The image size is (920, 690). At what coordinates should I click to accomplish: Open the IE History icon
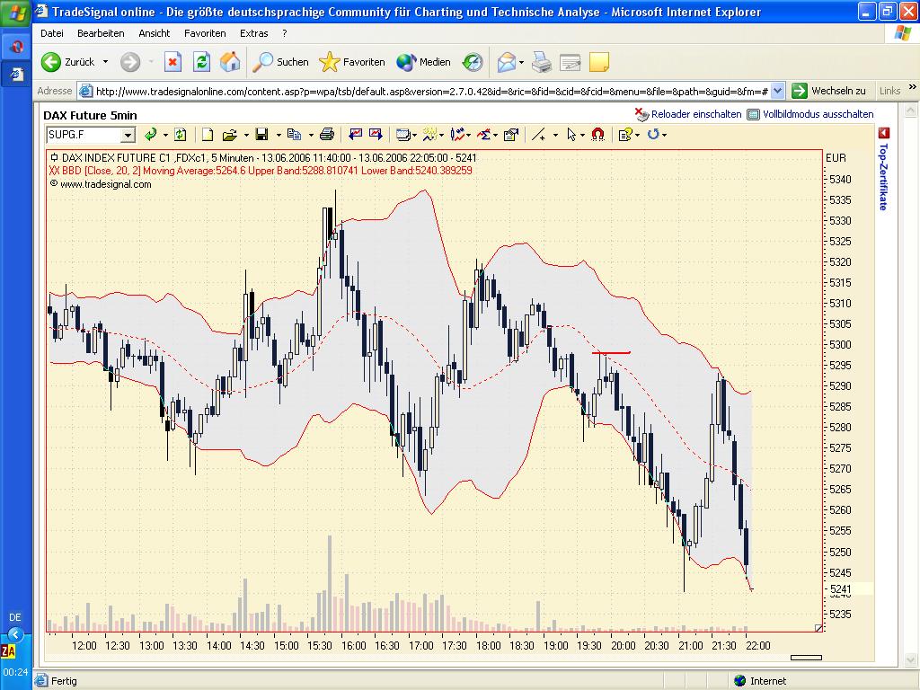tap(473, 62)
